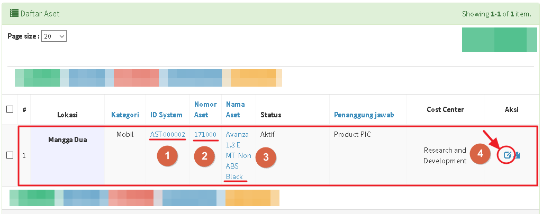Screen dimensions: 542x214
Task: Click the Research and Development cost center cell
Action: coord(445,155)
